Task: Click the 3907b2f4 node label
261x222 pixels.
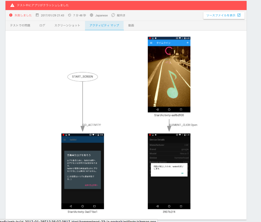Action: click(x=169, y=212)
